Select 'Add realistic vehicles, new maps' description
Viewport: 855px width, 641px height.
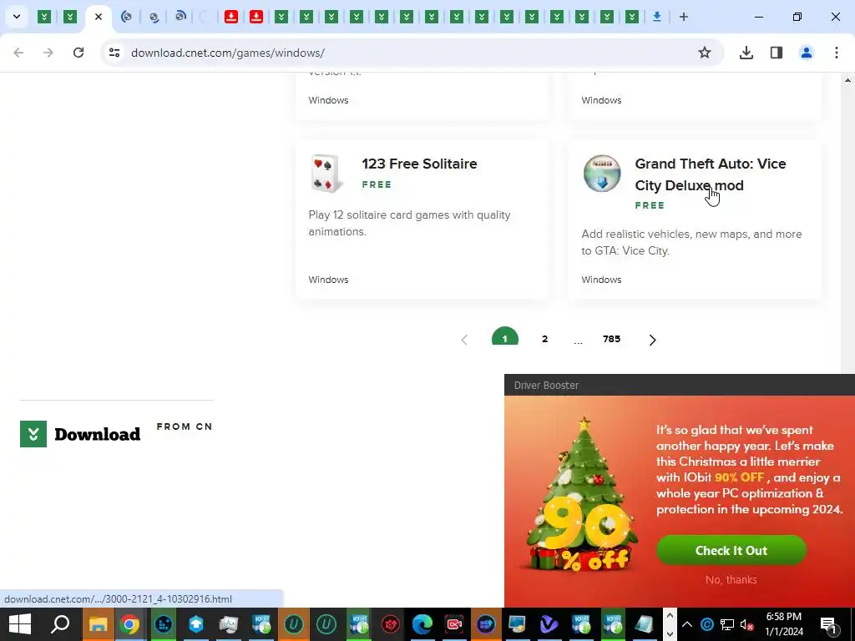pos(691,242)
